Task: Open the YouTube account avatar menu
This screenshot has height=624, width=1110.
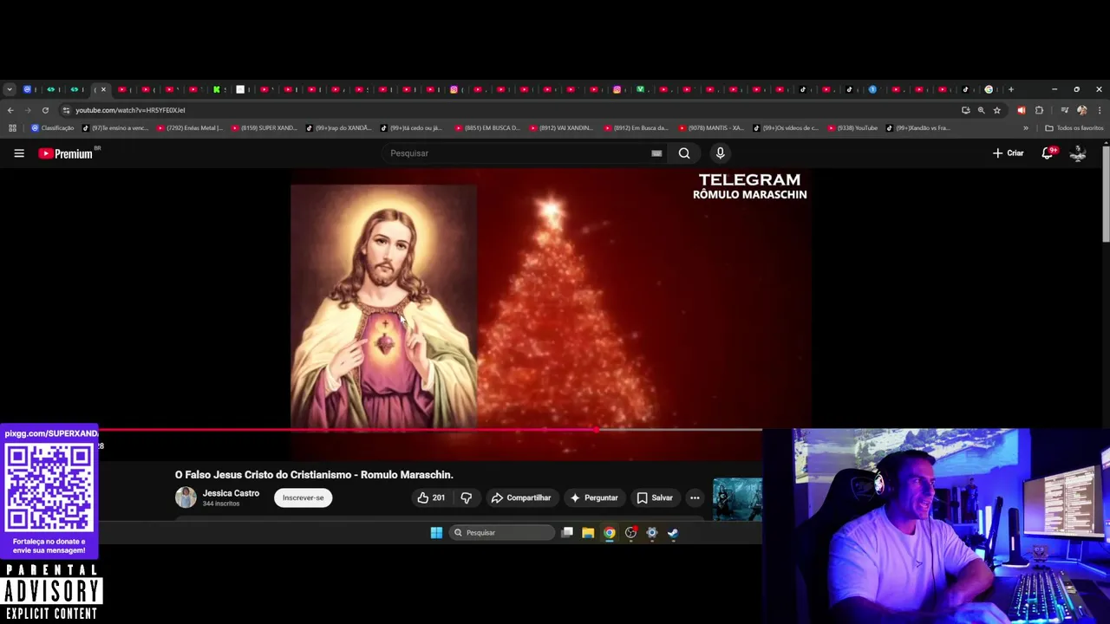Action: click(1078, 153)
